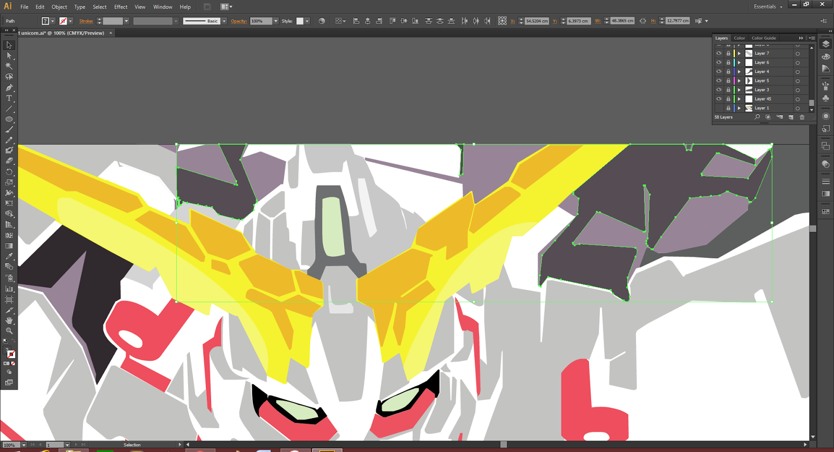The width and height of the screenshot is (834, 452).
Task: Unlock Layer 1 via its lock icon
Action: 728,108
